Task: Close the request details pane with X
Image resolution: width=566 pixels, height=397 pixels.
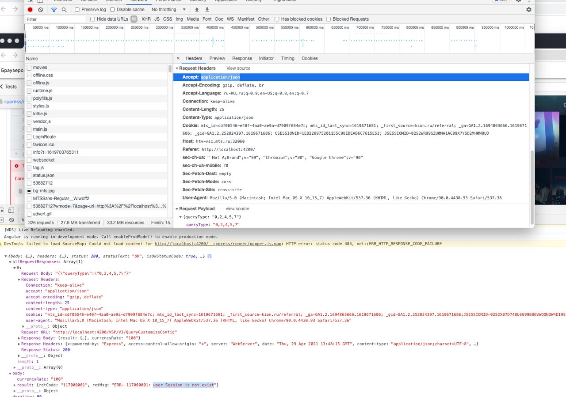Action: click(178, 58)
